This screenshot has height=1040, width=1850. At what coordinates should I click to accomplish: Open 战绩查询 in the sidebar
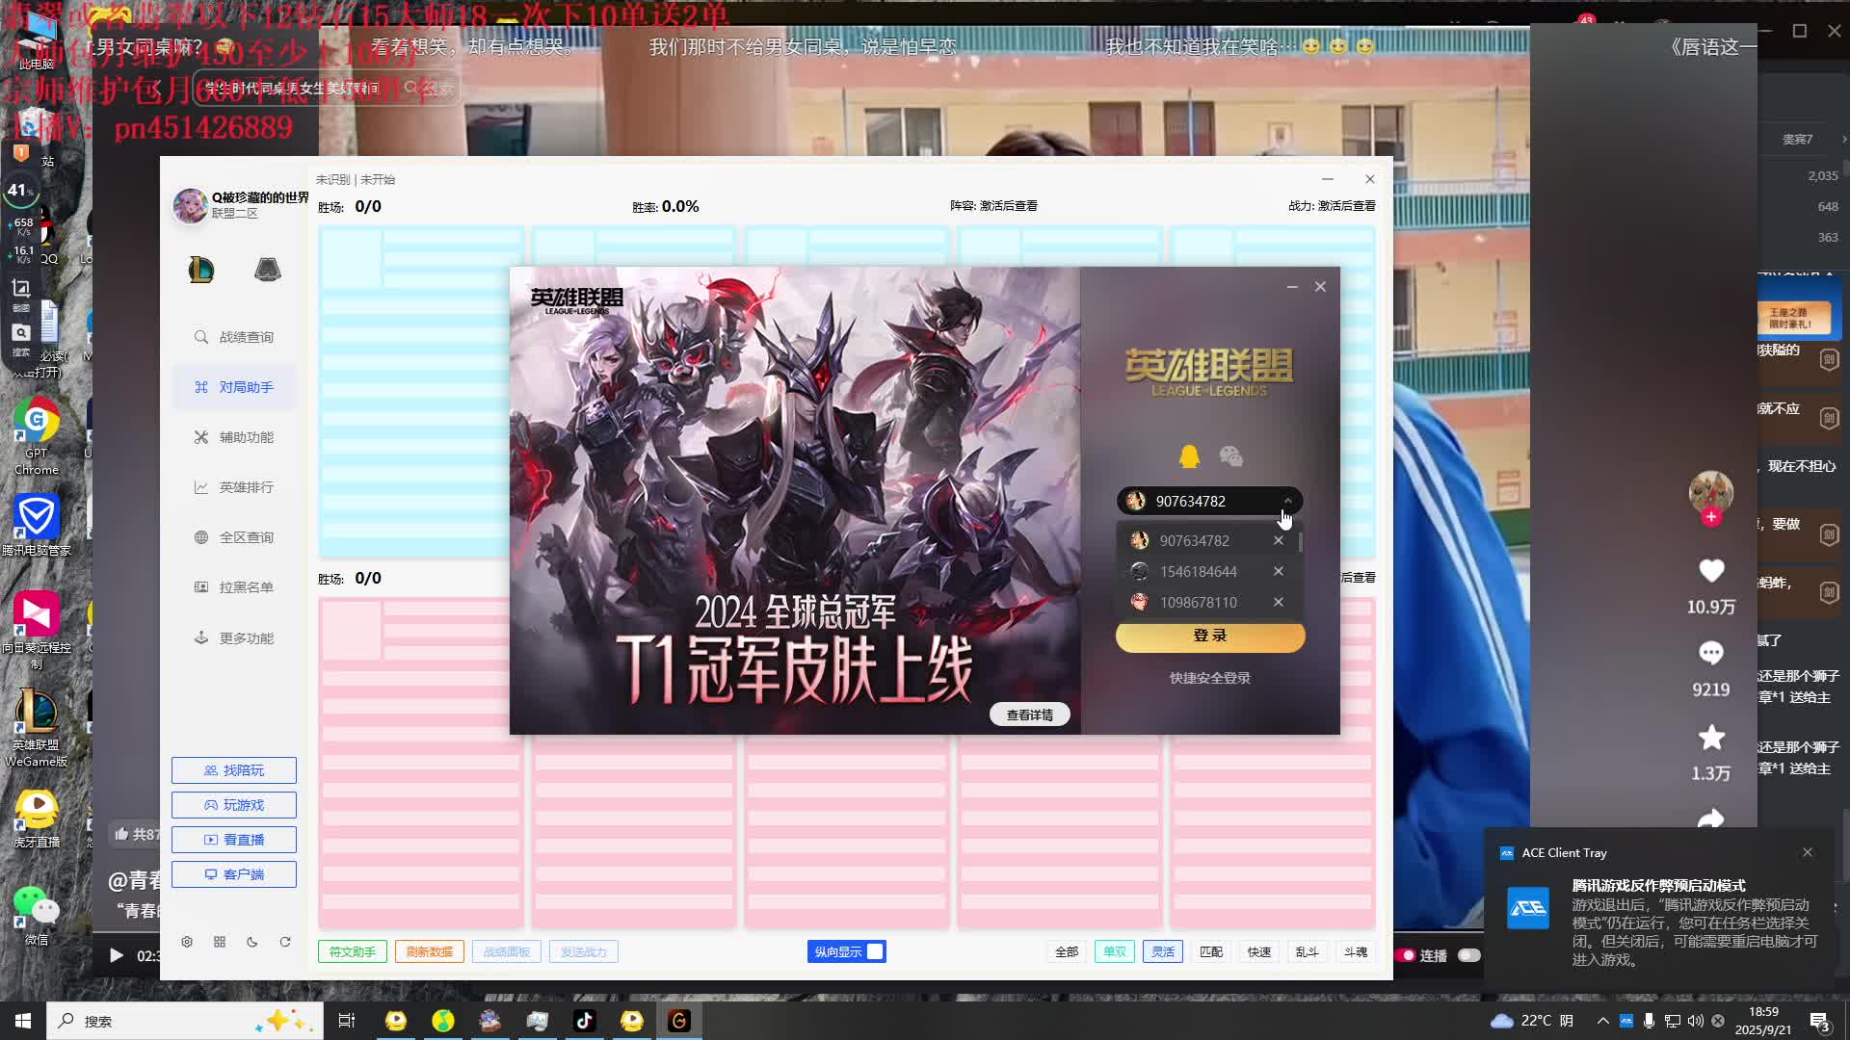pos(234,337)
